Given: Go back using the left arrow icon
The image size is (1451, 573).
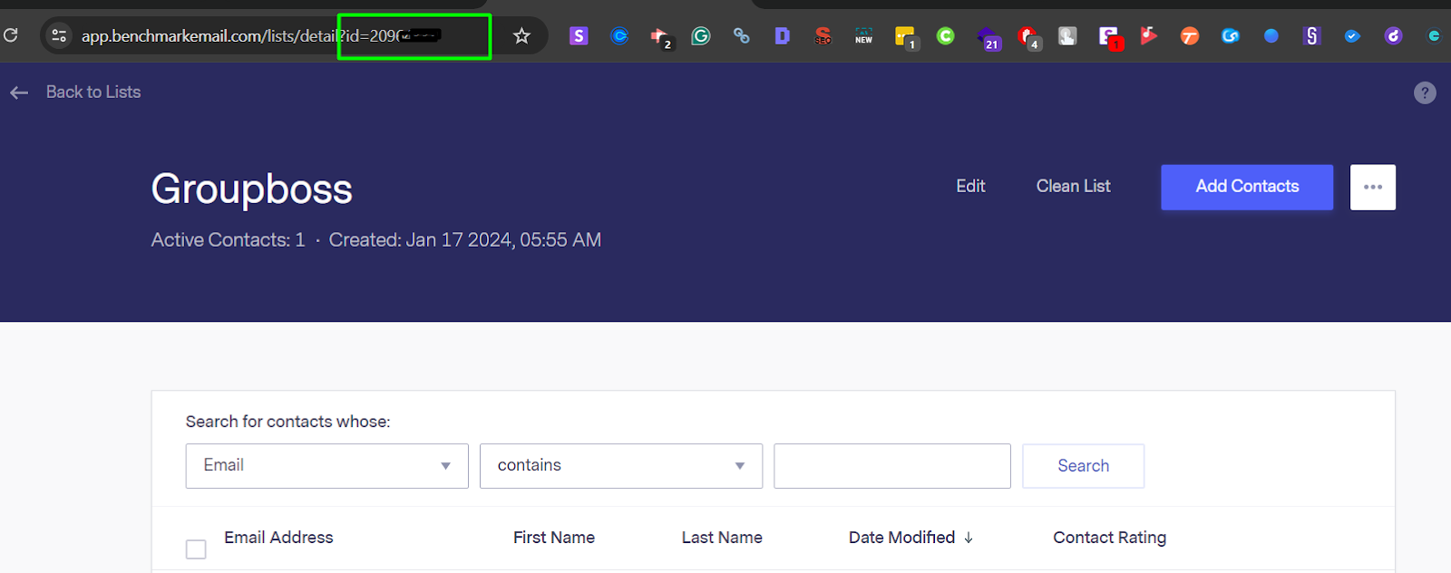Looking at the screenshot, I should pos(19,92).
